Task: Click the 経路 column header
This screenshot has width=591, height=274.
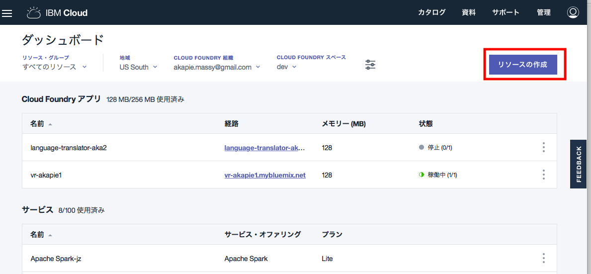Action: [232, 124]
